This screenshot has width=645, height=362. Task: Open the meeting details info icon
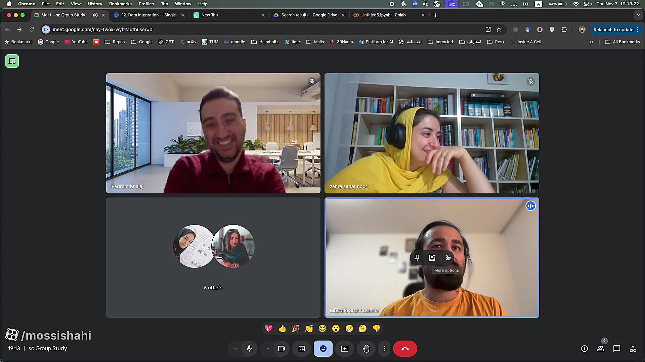(585, 349)
